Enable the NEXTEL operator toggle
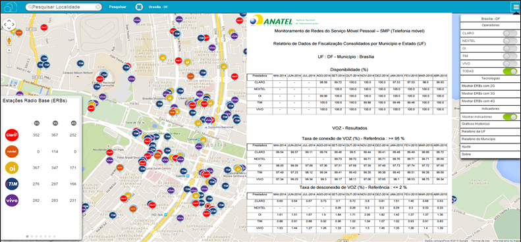Image resolution: width=521 pixels, height=242 pixels. (x=510, y=41)
